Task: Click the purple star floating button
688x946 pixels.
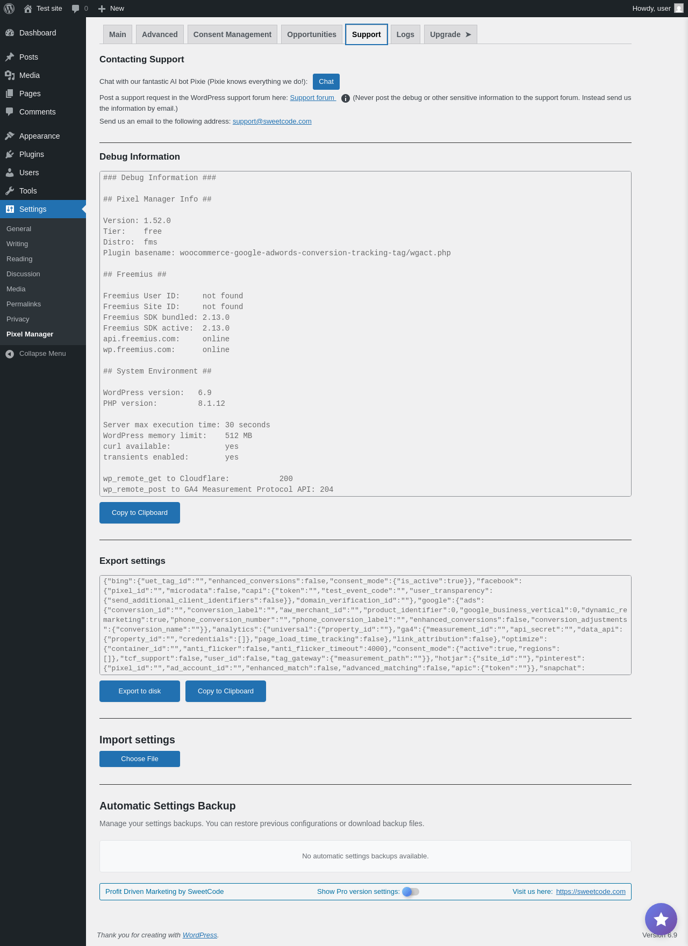Action: click(661, 919)
